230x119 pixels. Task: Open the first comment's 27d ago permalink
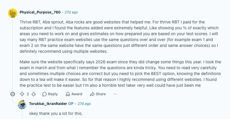click(x=71, y=12)
